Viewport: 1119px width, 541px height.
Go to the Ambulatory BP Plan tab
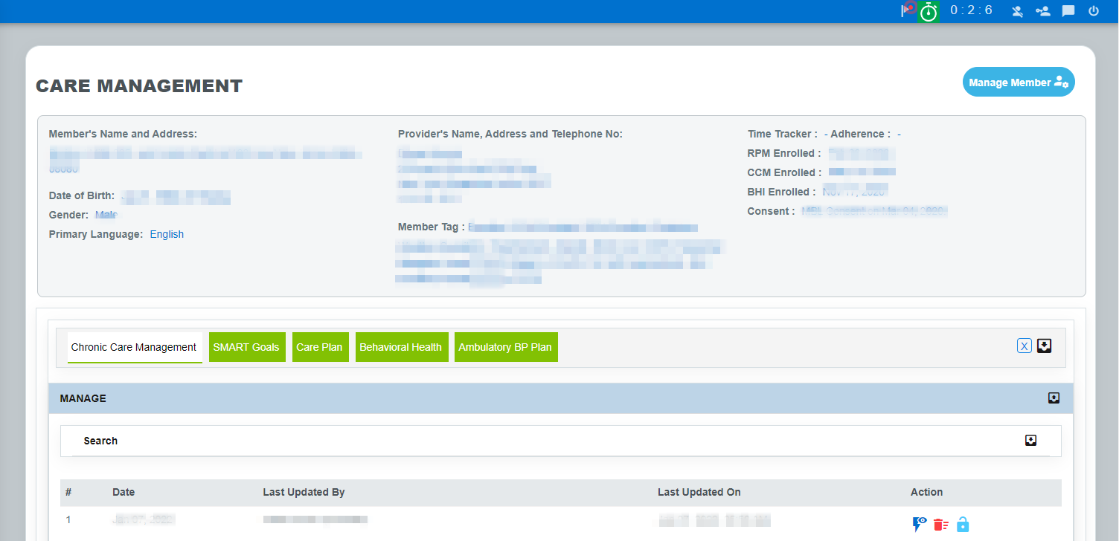(x=505, y=347)
